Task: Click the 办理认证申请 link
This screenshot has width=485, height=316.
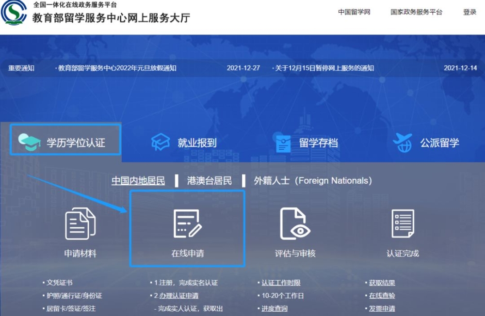Action: click(179, 296)
